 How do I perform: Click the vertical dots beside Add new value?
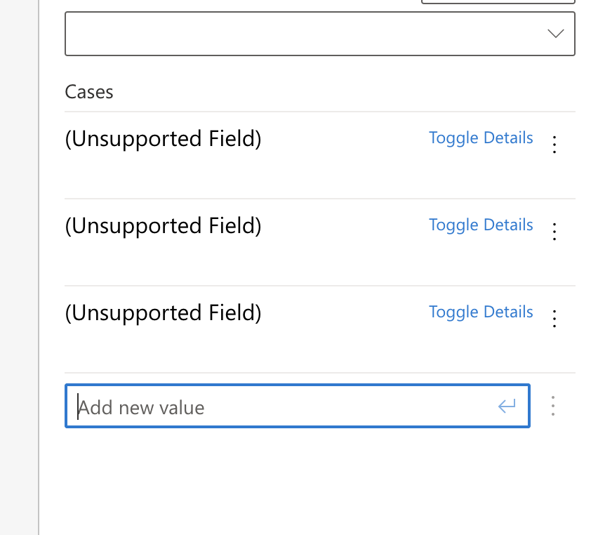point(553,406)
